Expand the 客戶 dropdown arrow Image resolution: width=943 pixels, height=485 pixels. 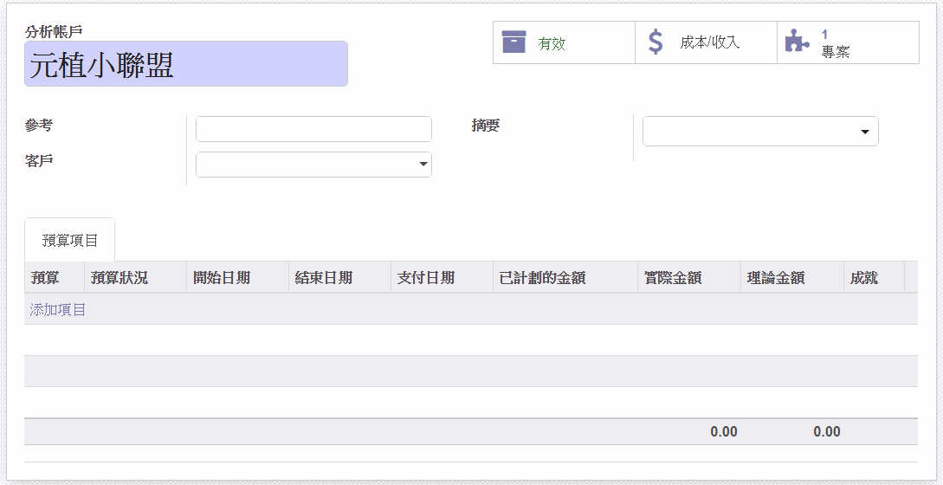(423, 165)
